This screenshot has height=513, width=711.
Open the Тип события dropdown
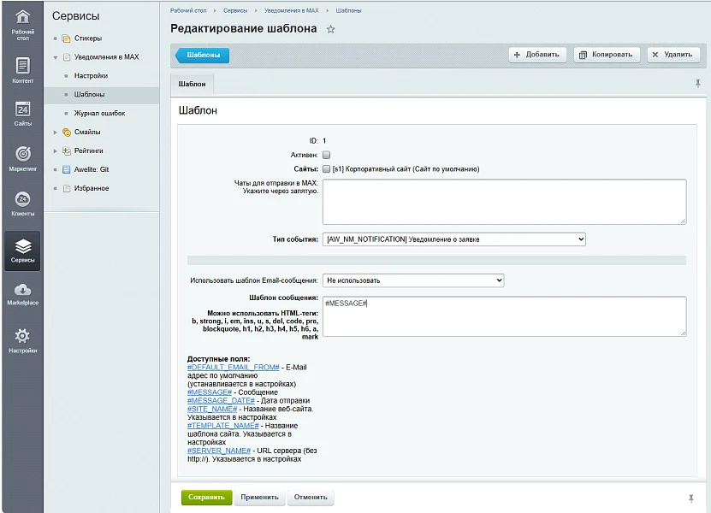pyautogui.click(x=454, y=239)
